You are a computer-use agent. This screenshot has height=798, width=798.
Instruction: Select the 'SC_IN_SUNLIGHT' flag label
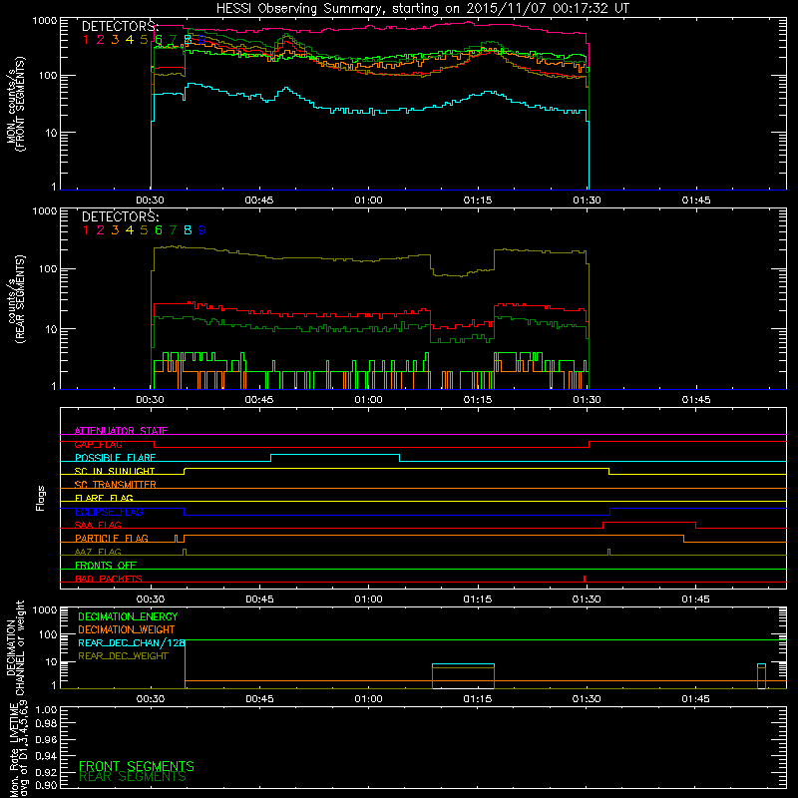point(115,471)
